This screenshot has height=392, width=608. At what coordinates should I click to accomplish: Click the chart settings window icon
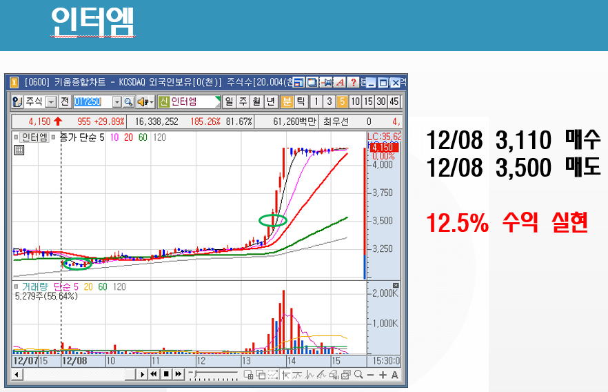[346, 375]
